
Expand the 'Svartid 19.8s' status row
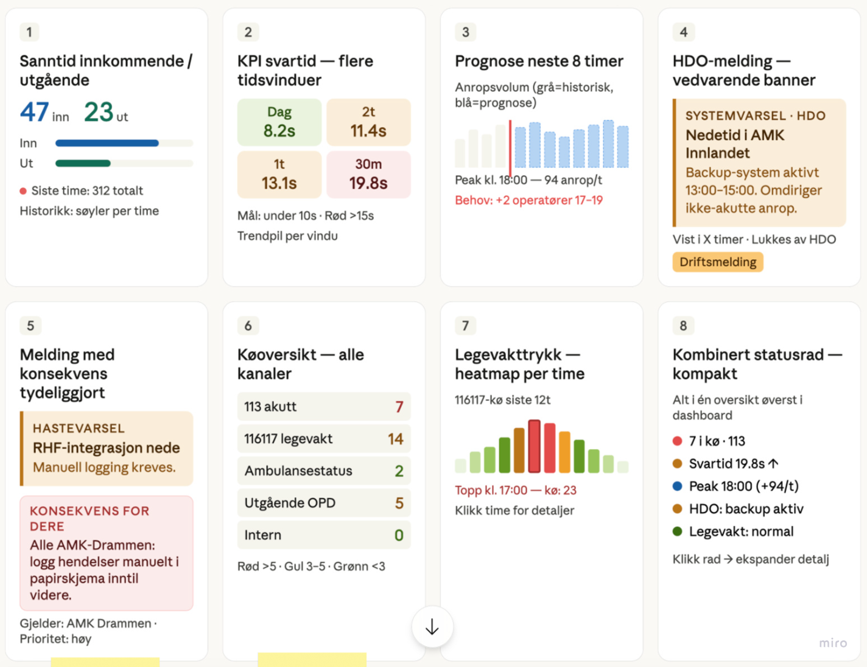(726, 464)
